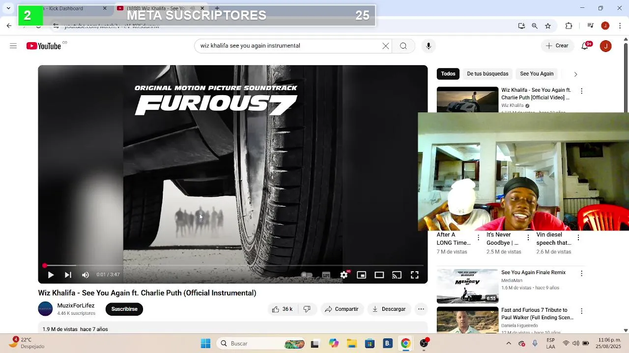Open the YouTube account avatar menu
The image size is (629, 353).
(606, 46)
